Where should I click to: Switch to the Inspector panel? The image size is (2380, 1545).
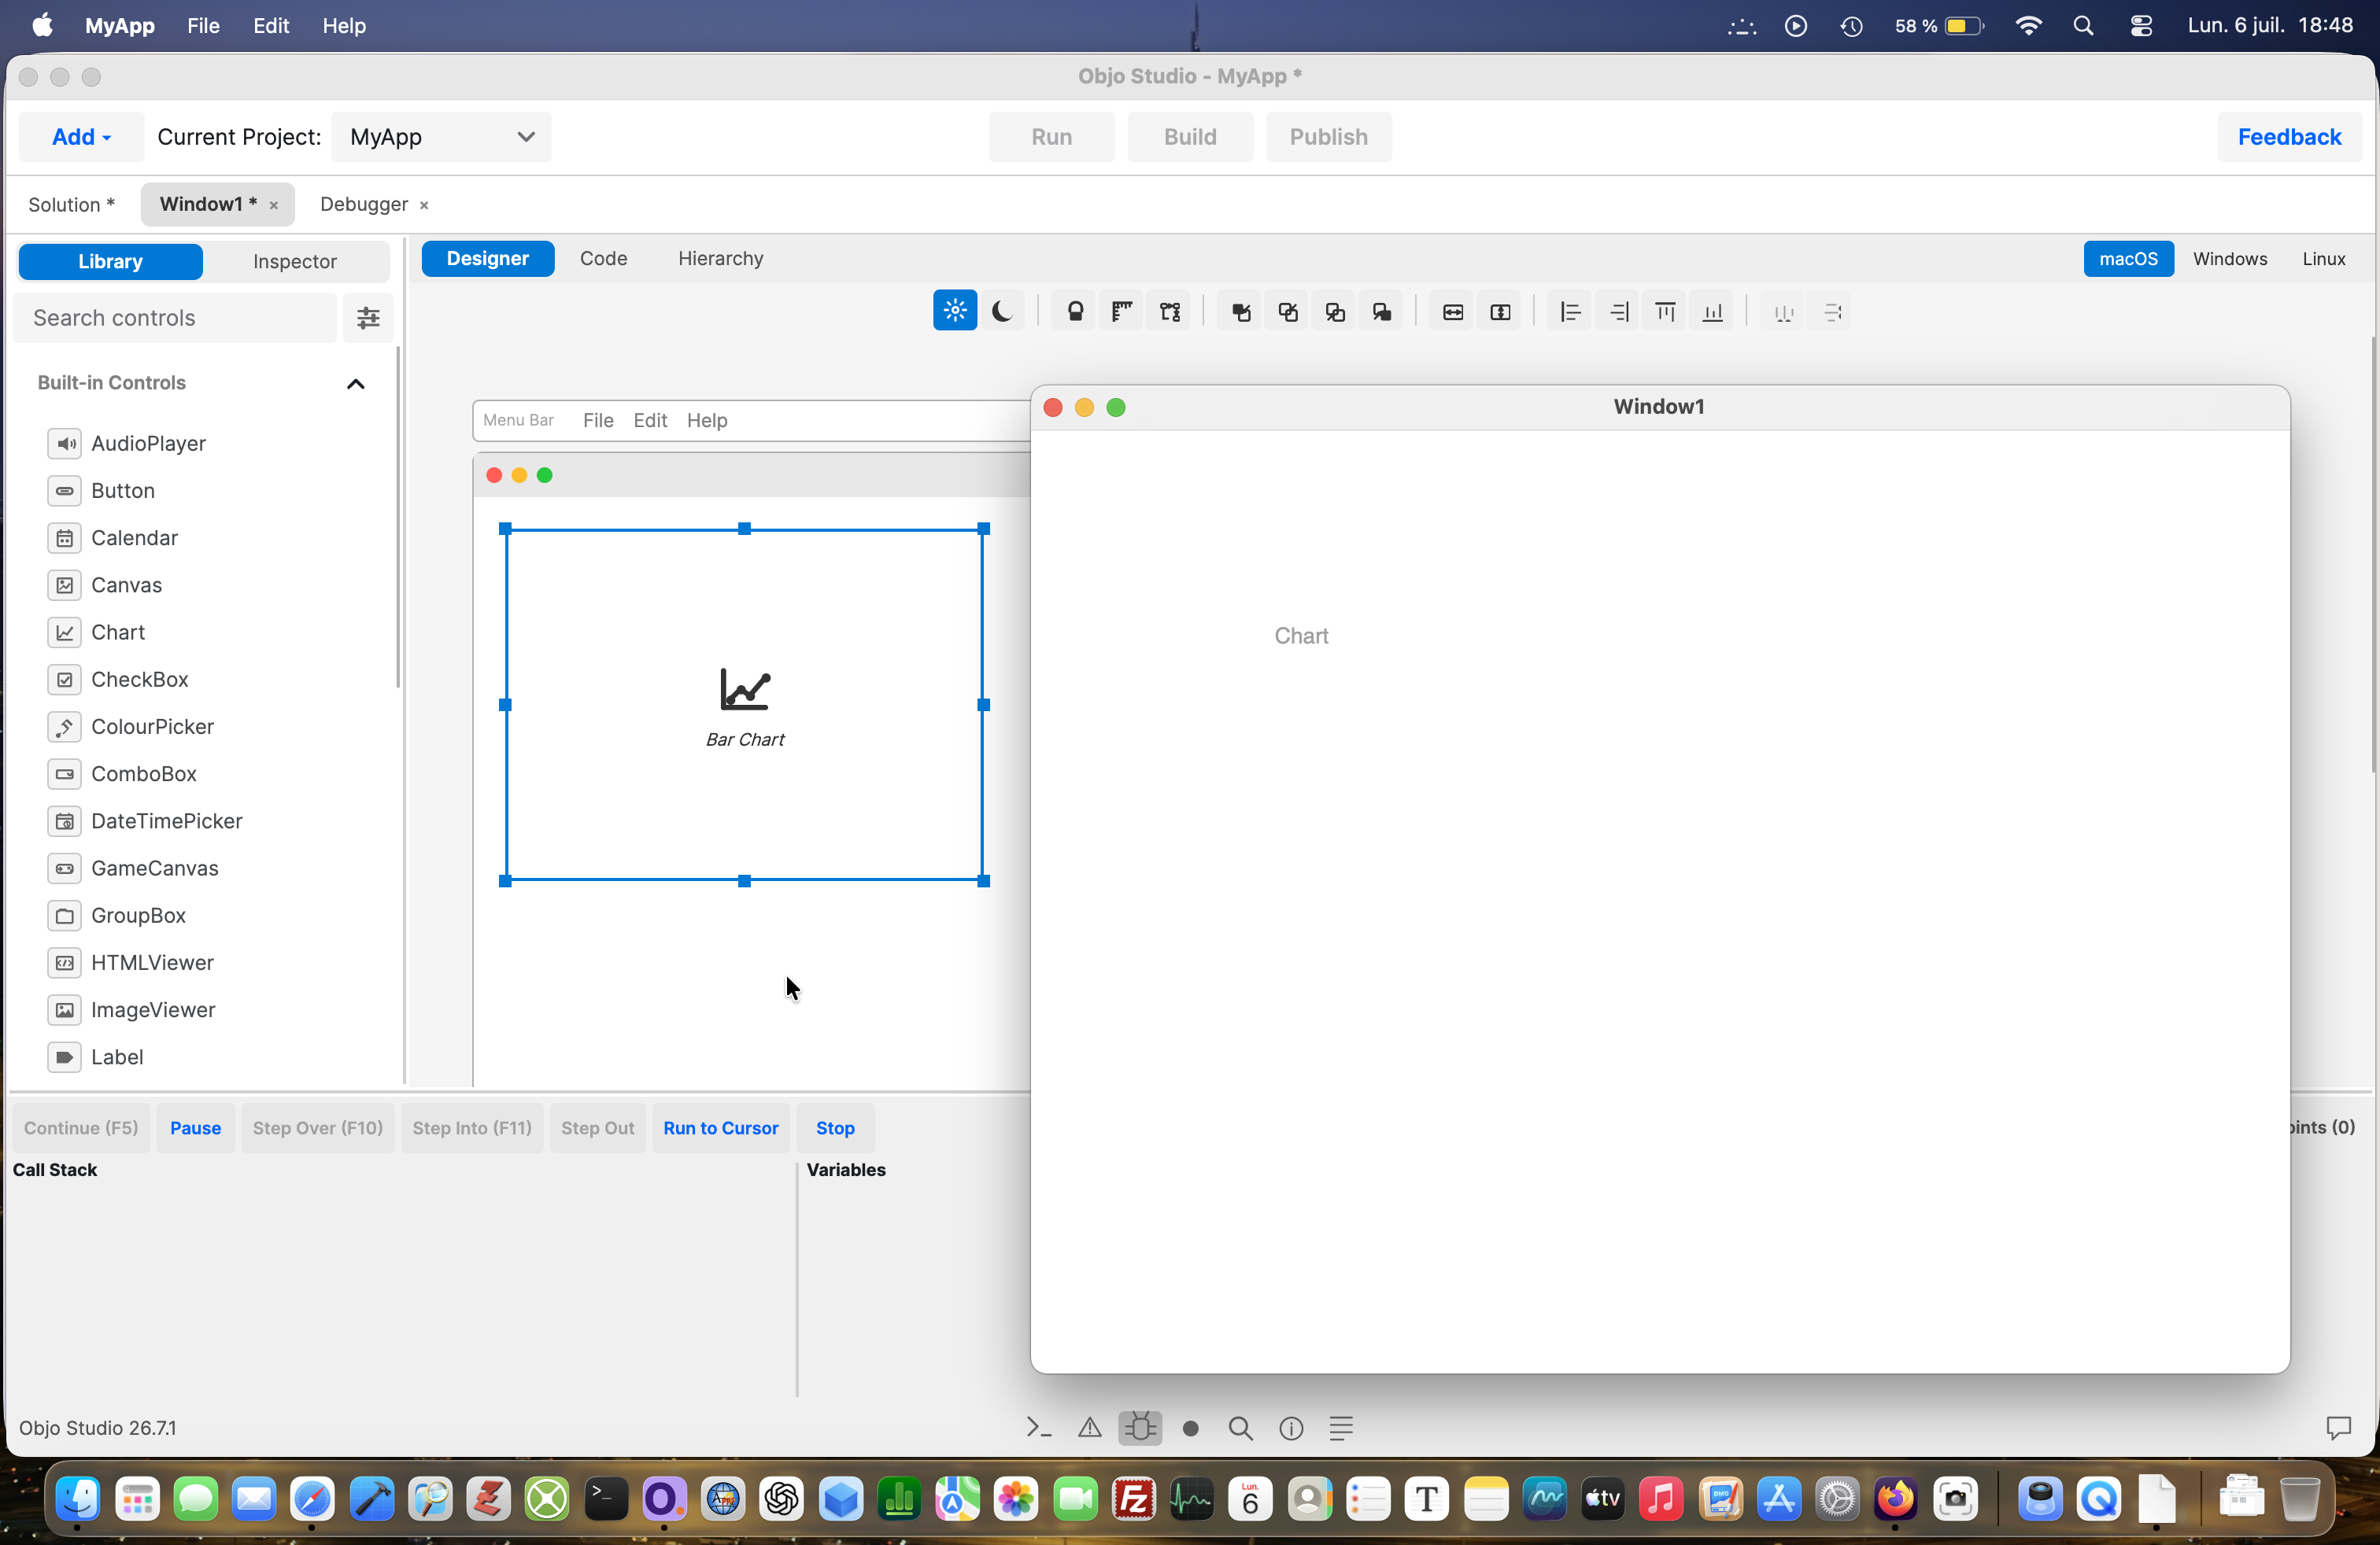[x=294, y=261]
